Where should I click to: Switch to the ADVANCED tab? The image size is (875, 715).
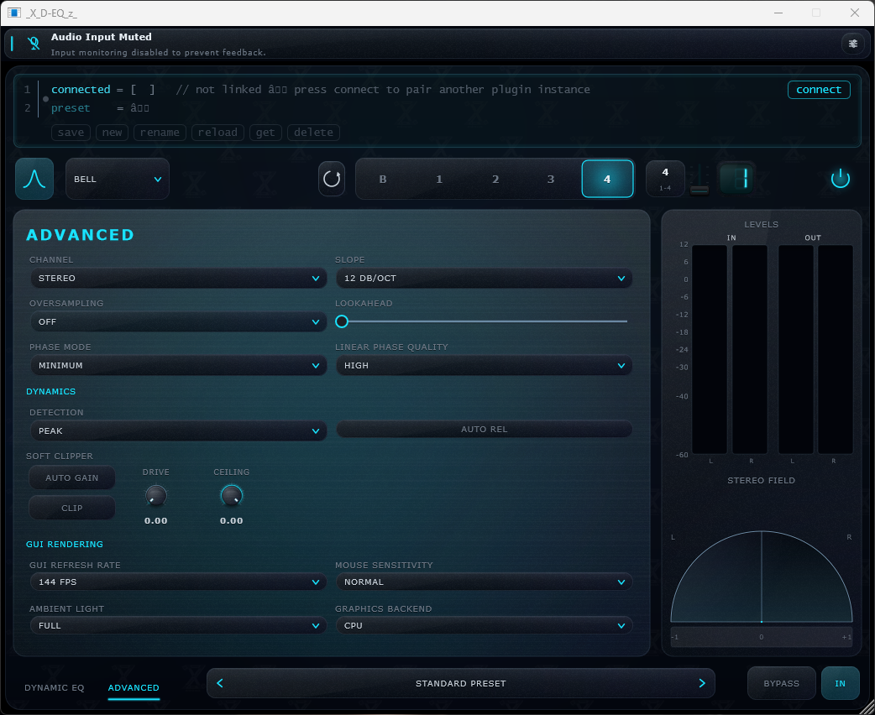(x=134, y=687)
